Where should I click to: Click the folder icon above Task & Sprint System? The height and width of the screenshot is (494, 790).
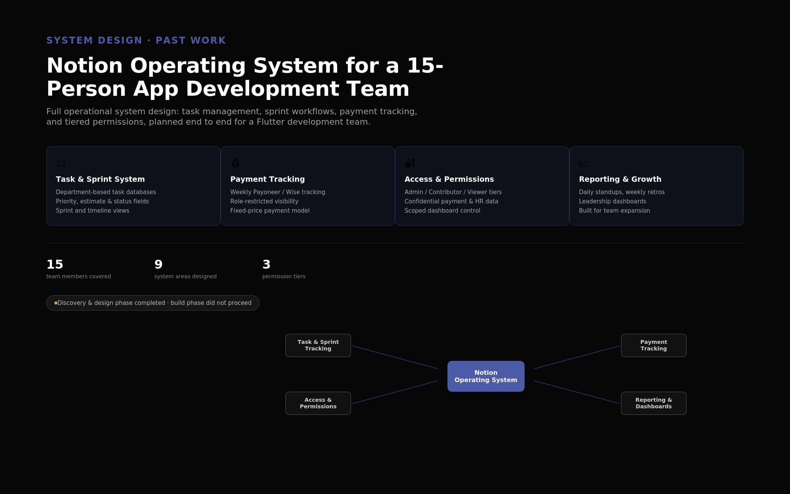[61, 163]
